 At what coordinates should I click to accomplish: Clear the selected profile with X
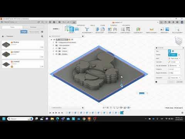[x=179, y=55]
